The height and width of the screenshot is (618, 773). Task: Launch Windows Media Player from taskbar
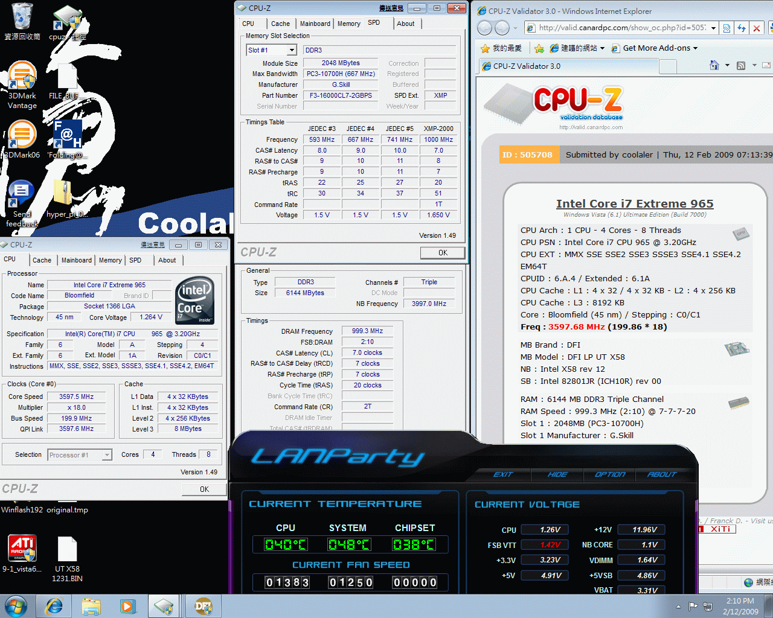[x=127, y=606]
